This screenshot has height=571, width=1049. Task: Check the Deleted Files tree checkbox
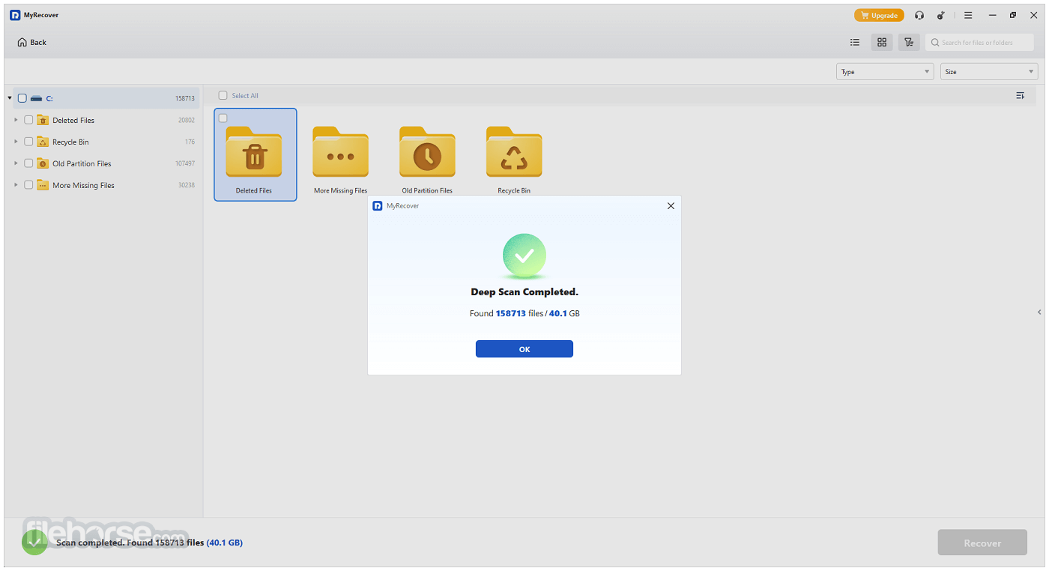28,120
